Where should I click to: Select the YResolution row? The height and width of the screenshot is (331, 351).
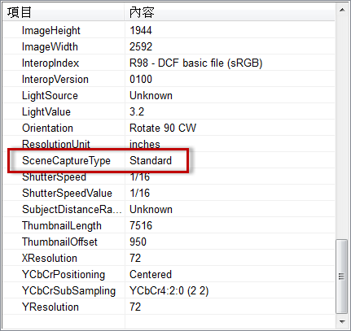(x=169, y=307)
